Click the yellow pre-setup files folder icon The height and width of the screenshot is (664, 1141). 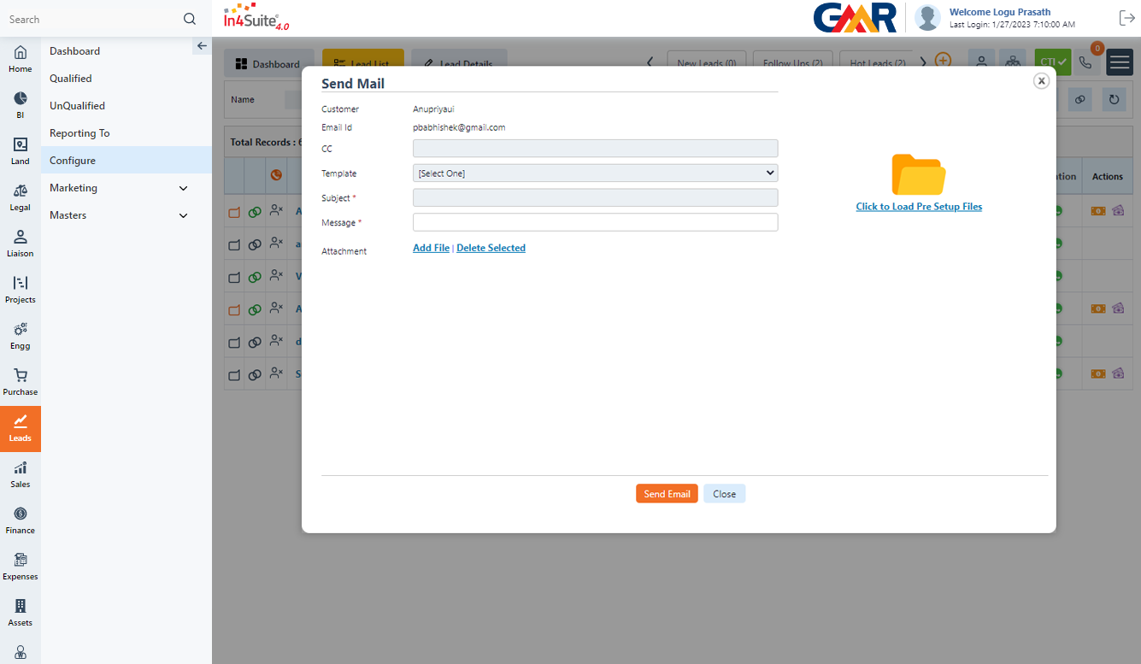coord(919,175)
